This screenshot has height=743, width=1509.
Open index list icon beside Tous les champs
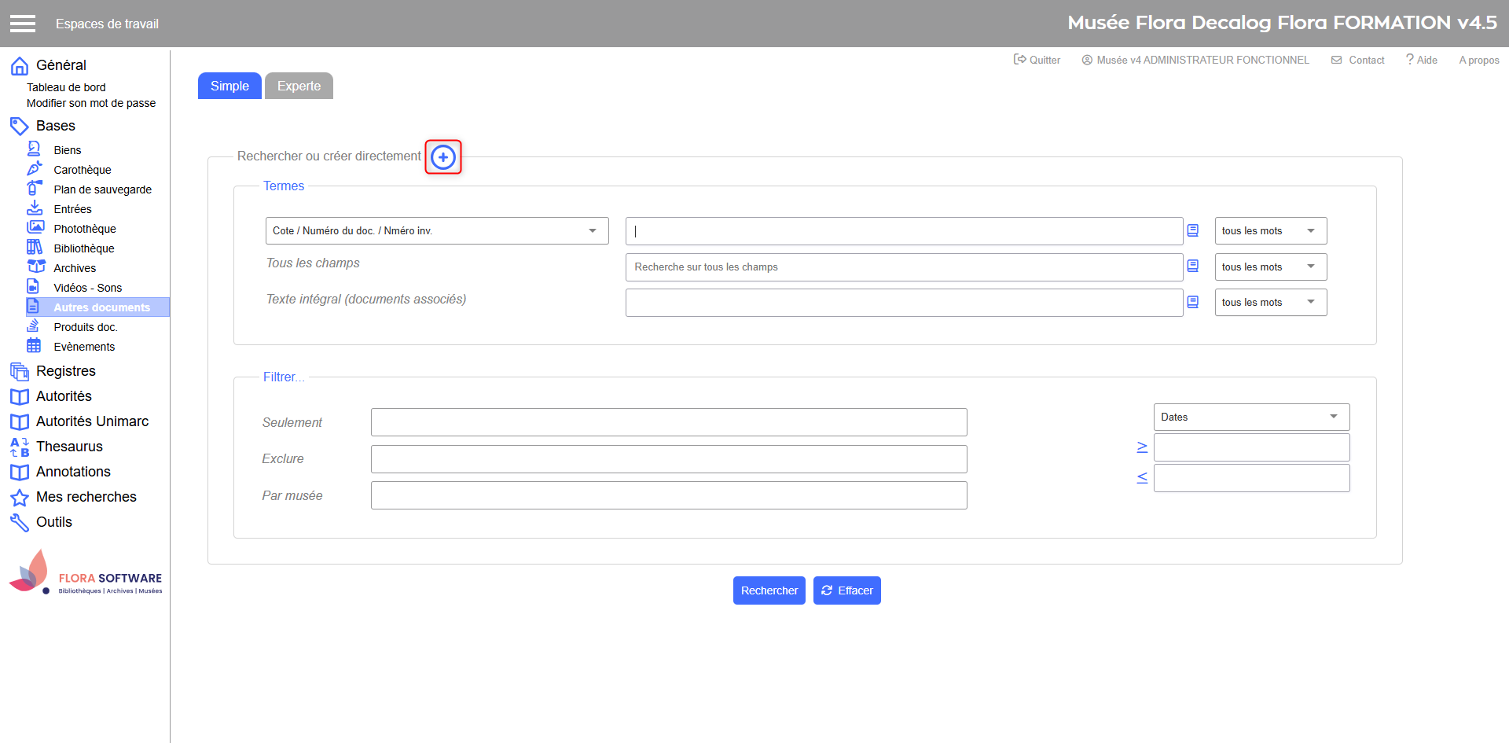click(x=1192, y=267)
